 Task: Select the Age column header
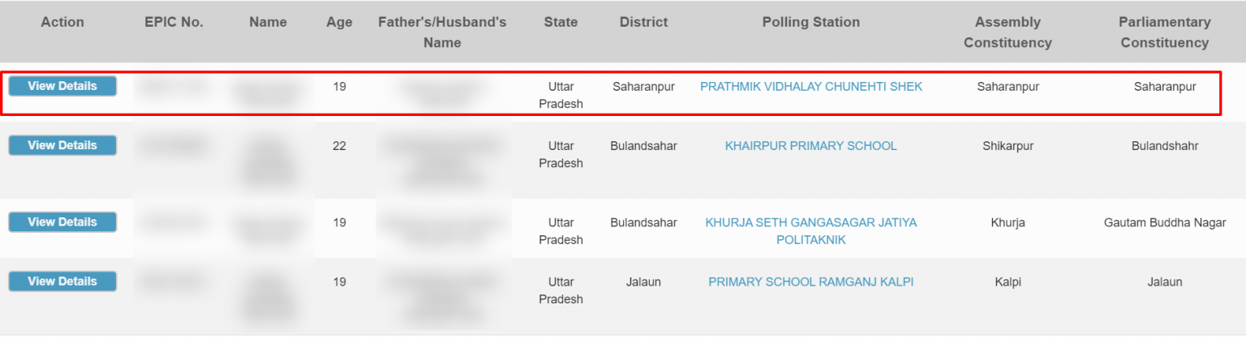click(x=339, y=22)
